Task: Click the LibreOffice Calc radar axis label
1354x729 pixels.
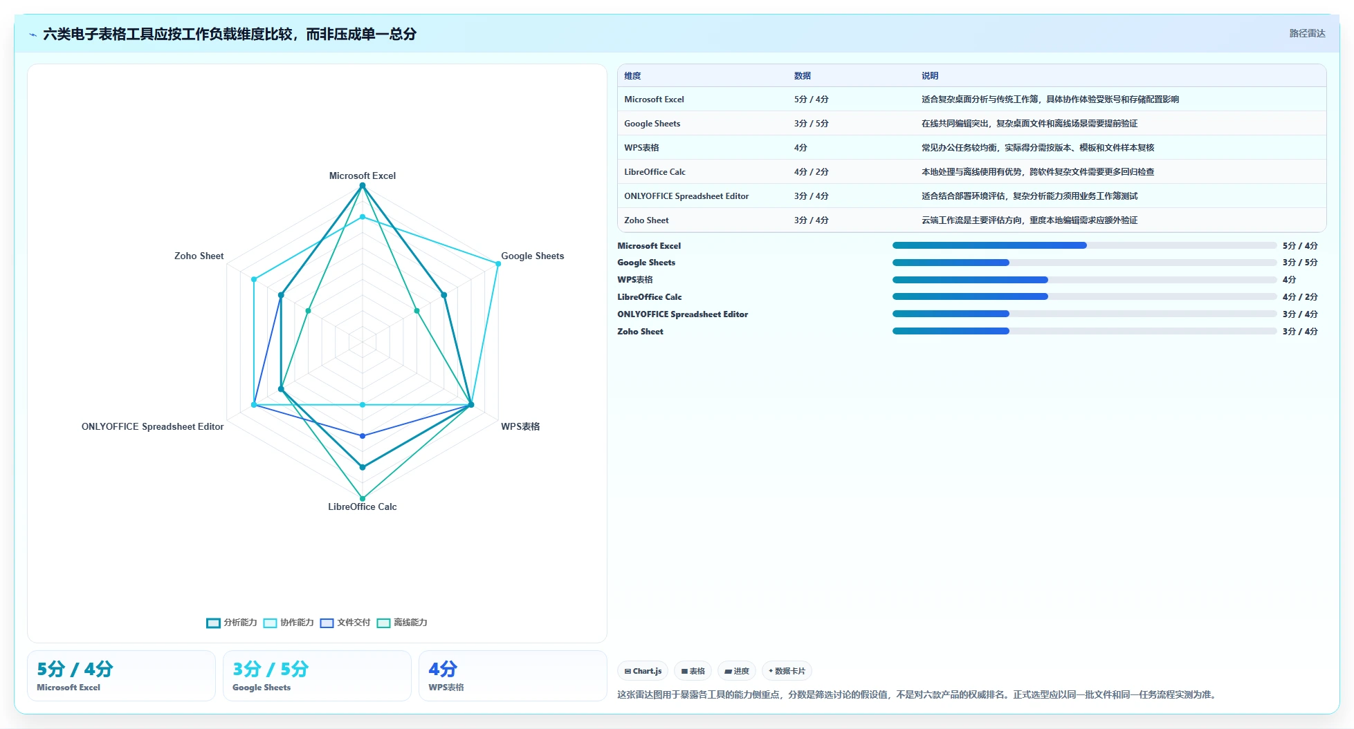Action: tap(362, 506)
